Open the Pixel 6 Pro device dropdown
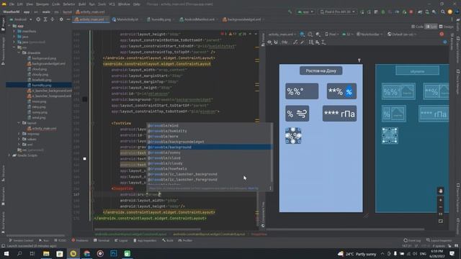The image size is (461, 259). 338,12
